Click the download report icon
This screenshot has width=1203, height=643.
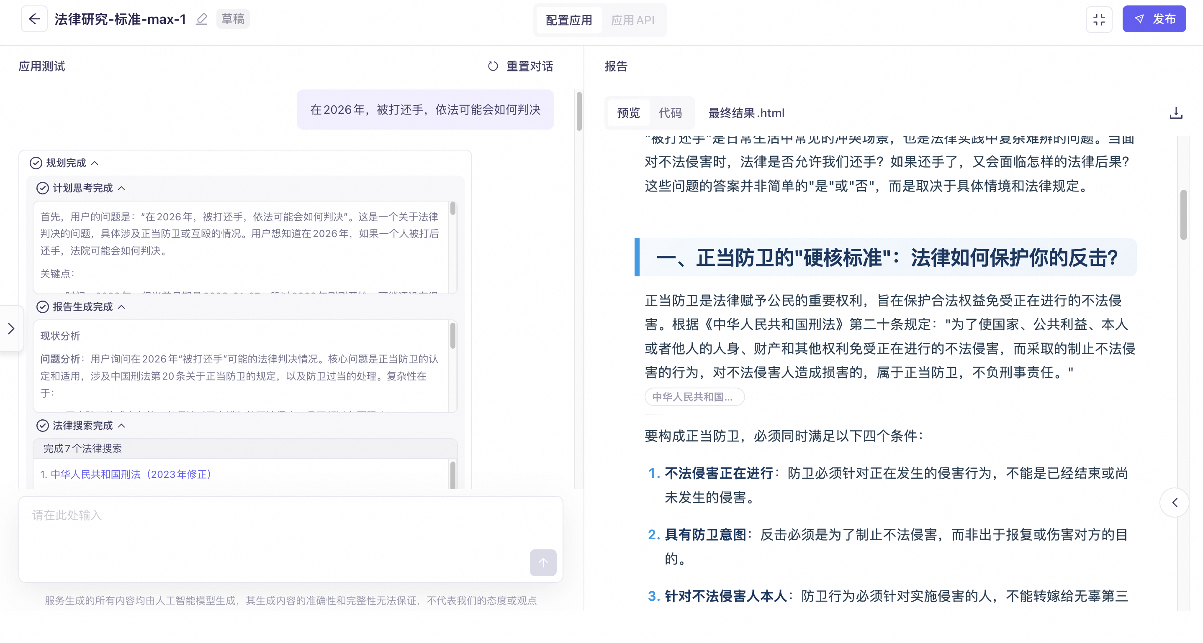point(1175,113)
